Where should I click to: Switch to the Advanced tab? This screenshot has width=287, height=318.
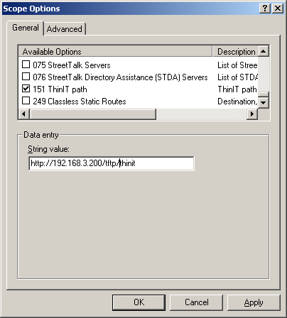(65, 29)
